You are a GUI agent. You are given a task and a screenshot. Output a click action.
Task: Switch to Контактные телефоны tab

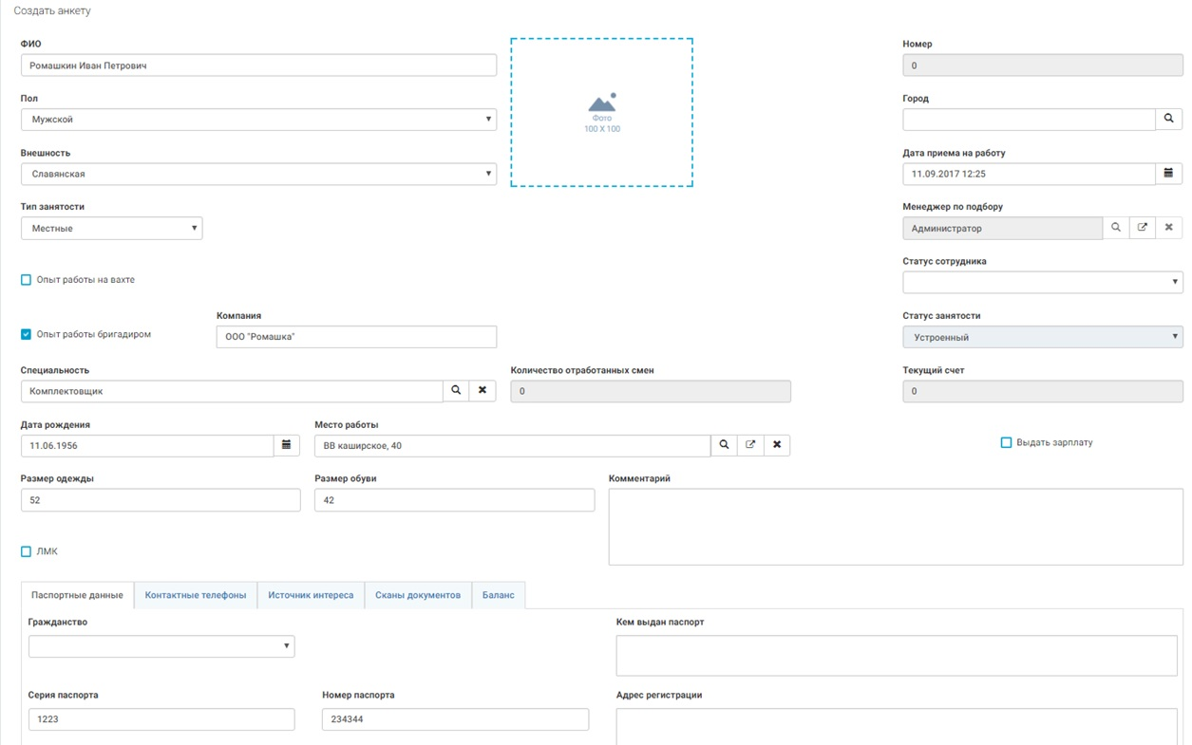click(x=196, y=595)
